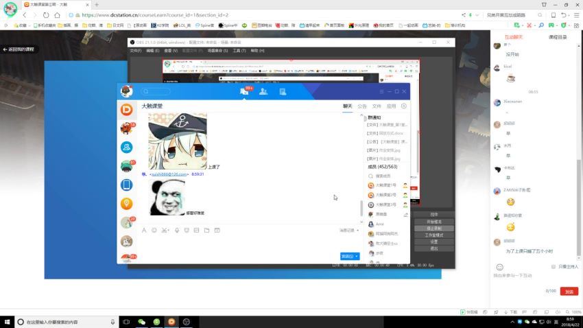The width and height of the screenshot is (583, 328).
Task: Click the OBS 设置 button
Action: click(x=434, y=242)
